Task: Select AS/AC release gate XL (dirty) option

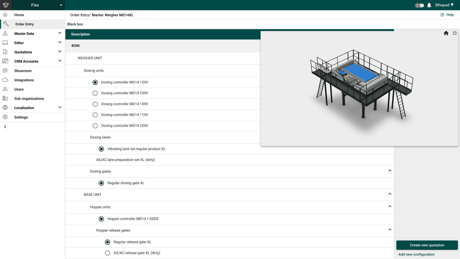Action: (x=107, y=253)
